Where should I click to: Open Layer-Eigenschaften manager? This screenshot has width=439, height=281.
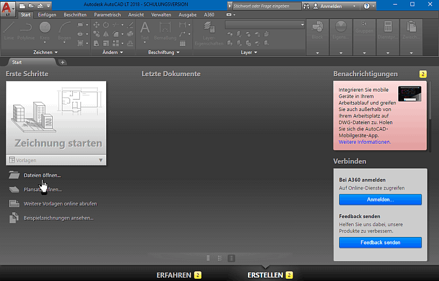(x=209, y=34)
